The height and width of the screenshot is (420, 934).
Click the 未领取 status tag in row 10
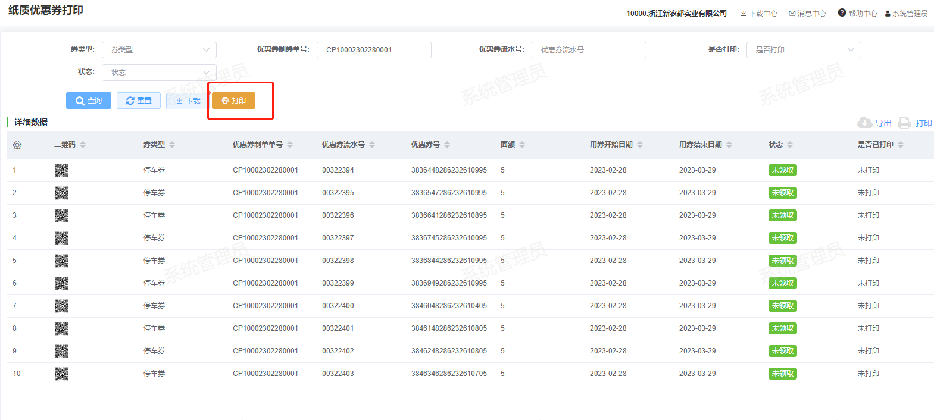click(x=783, y=374)
